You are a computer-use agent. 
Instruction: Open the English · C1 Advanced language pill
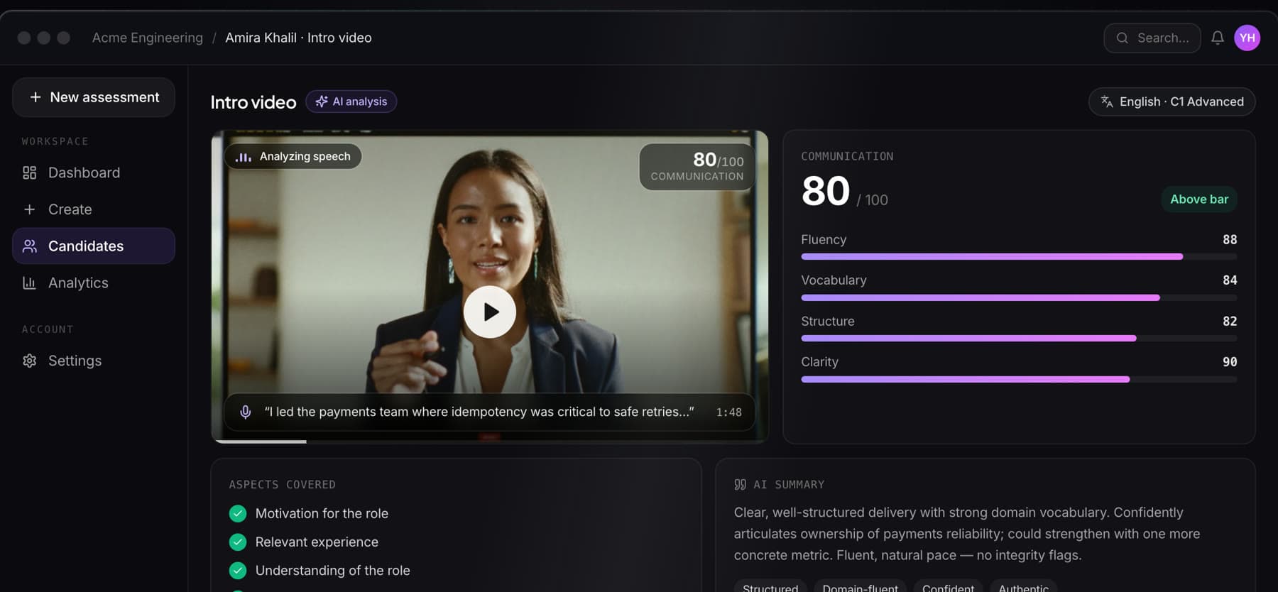[1172, 102]
